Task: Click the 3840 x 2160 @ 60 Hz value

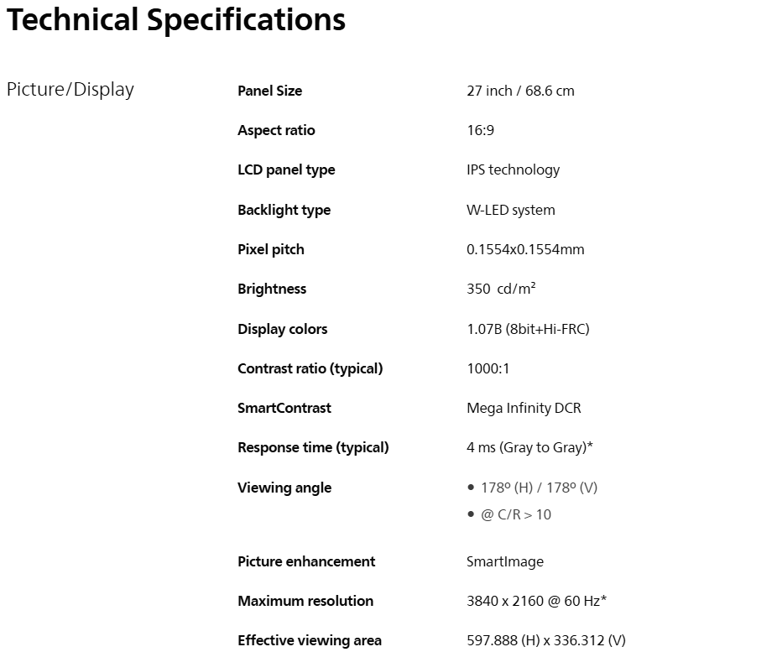Action: (536, 601)
